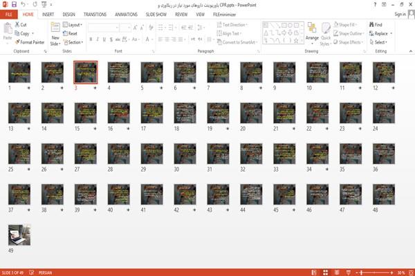Switch to Slide Sorter view icon
Screen dimensions: 415x276
(x=325, y=273)
